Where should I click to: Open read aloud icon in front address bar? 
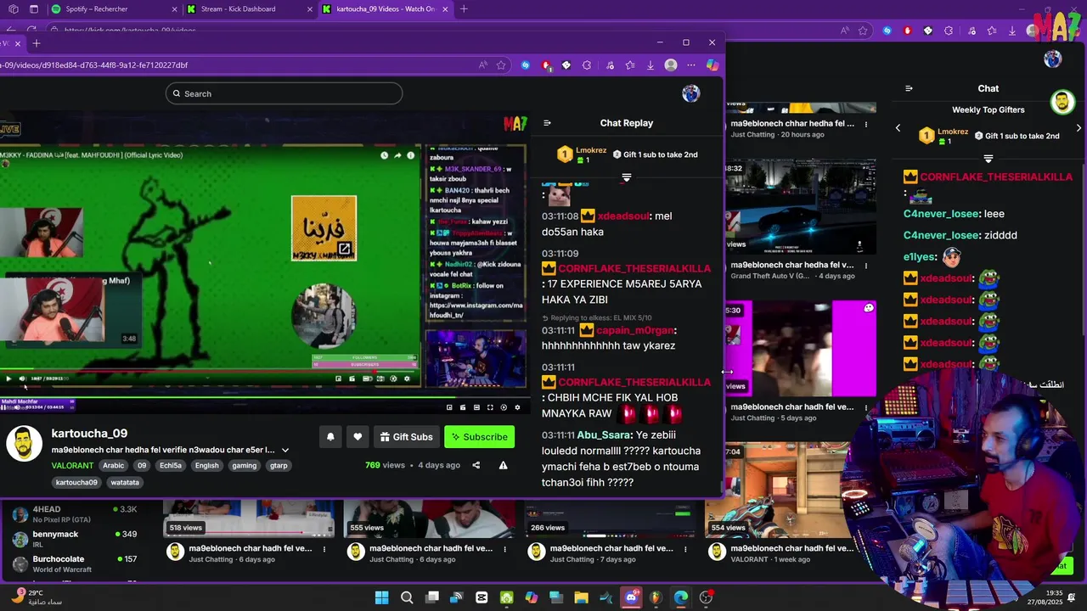point(482,65)
